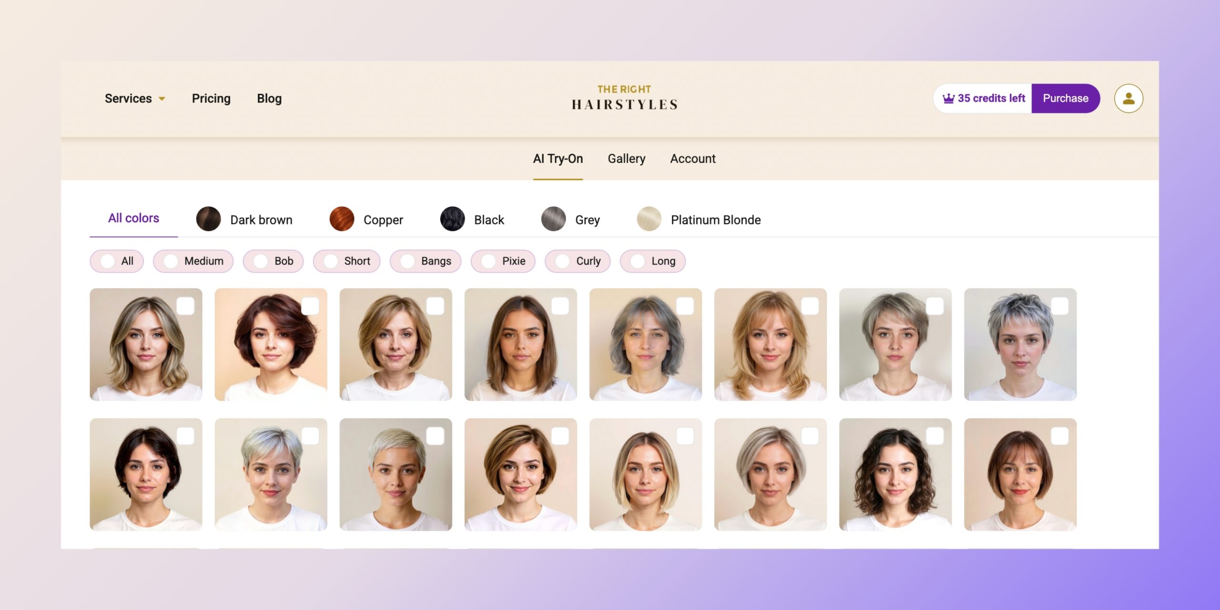Toggle the Bob hairstyle filter
This screenshot has width=1220, height=610.
(x=272, y=261)
